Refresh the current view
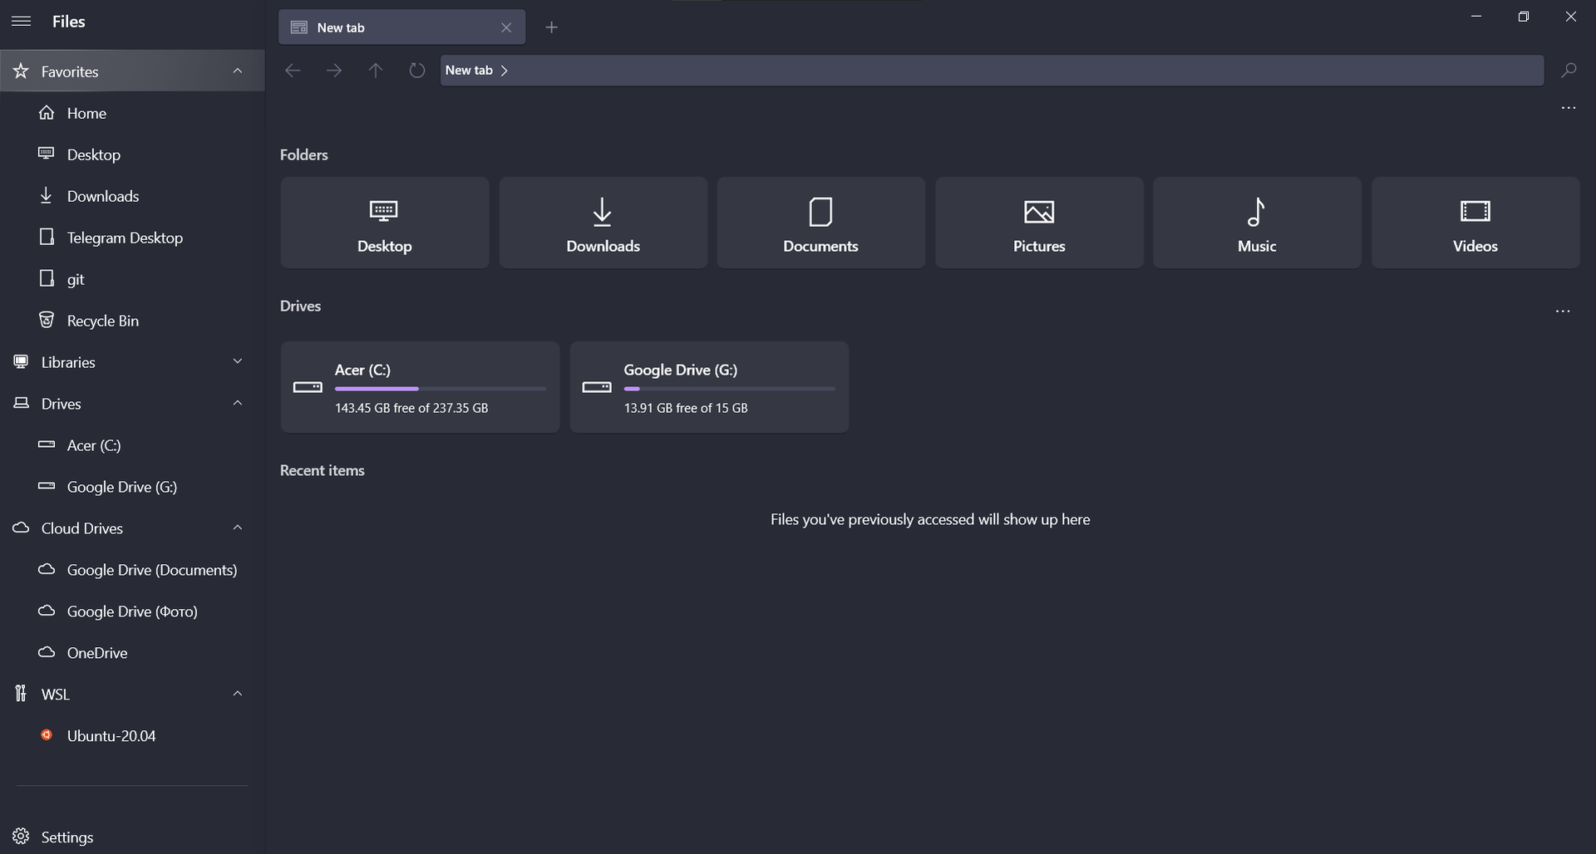Image resolution: width=1596 pixels, height=854 pixels. coord(416,70)
